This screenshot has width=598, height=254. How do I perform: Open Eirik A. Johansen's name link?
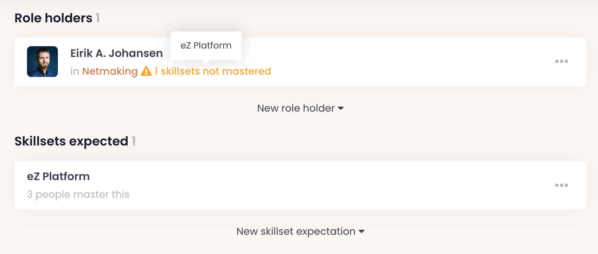tap(117, 53)
